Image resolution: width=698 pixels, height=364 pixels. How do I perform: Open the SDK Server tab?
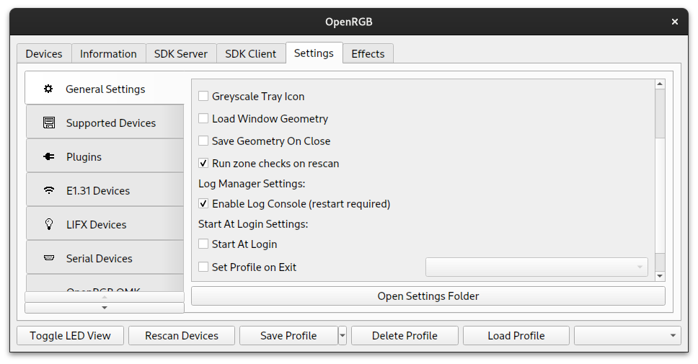coord(181,54)
